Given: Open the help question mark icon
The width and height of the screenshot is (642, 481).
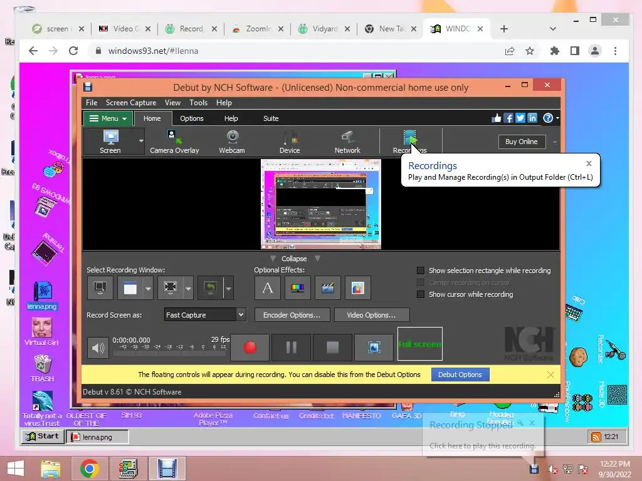Looking at the screenshot, I should [x=548, y=118].
